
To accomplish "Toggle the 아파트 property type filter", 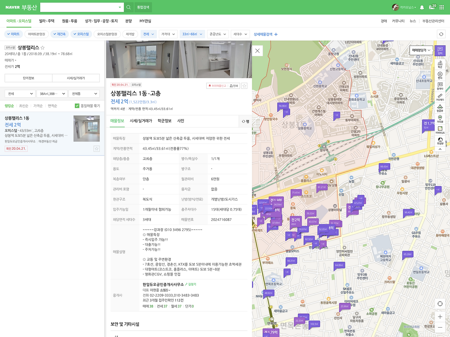I will (x=14, y=34).
